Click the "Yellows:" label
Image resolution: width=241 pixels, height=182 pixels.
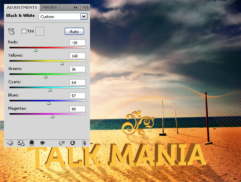pos(16,55)
